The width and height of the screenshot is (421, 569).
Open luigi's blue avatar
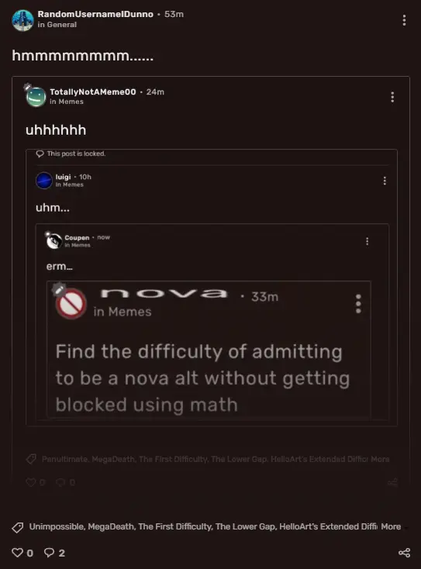point(44,181)
